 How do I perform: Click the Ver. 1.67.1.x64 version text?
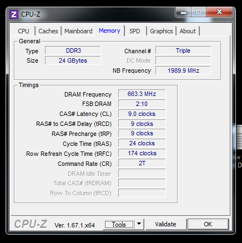coord(74,225)
